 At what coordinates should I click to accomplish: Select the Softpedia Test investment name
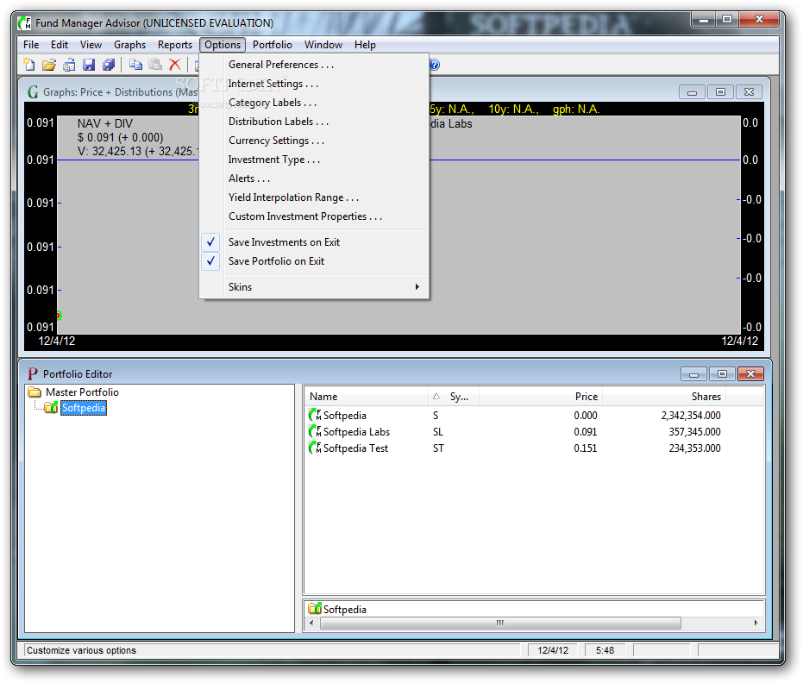coord(356,448)
